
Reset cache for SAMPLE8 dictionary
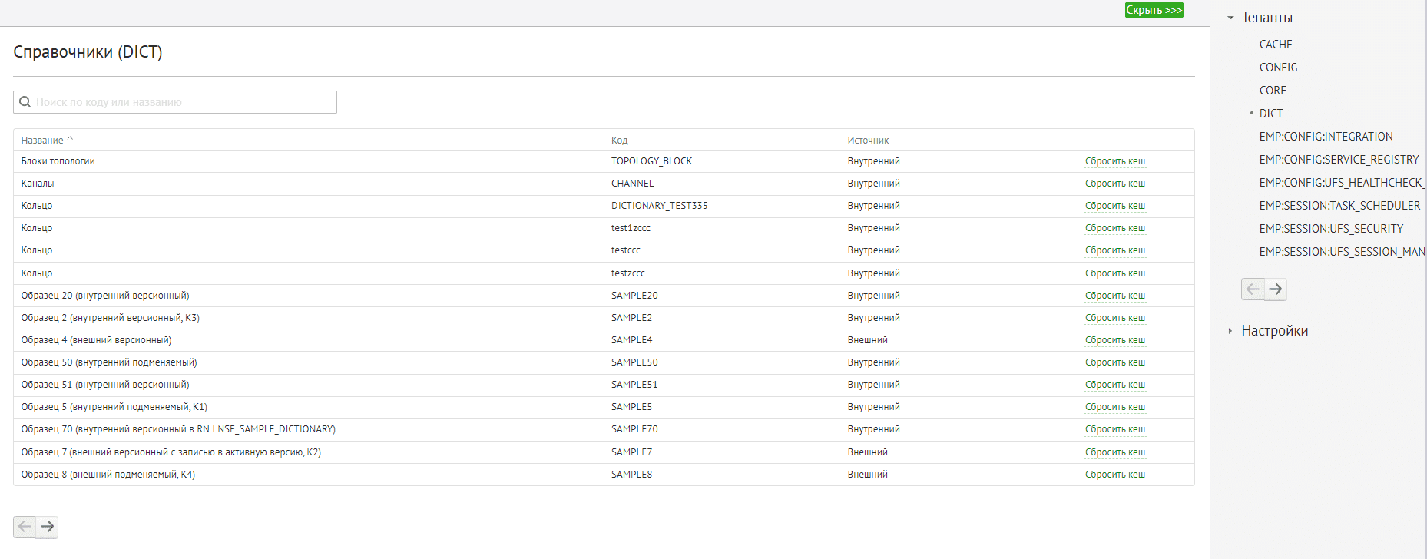tap(1114, 475)
